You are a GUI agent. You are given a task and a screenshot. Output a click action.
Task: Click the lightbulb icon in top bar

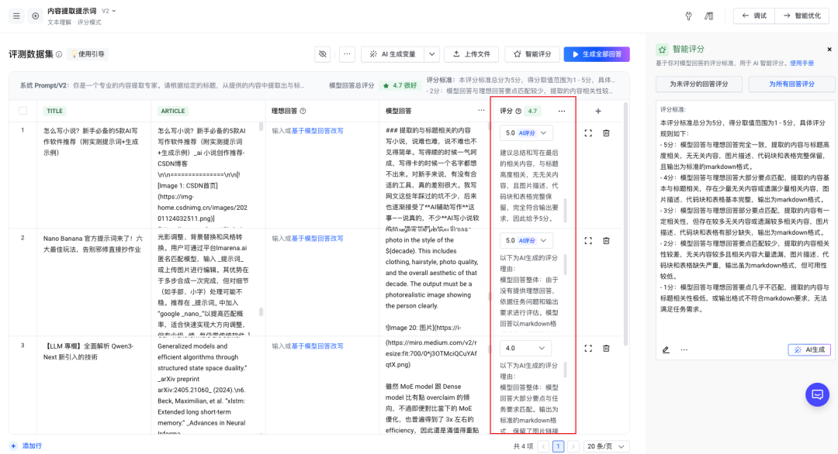(687, 15)
